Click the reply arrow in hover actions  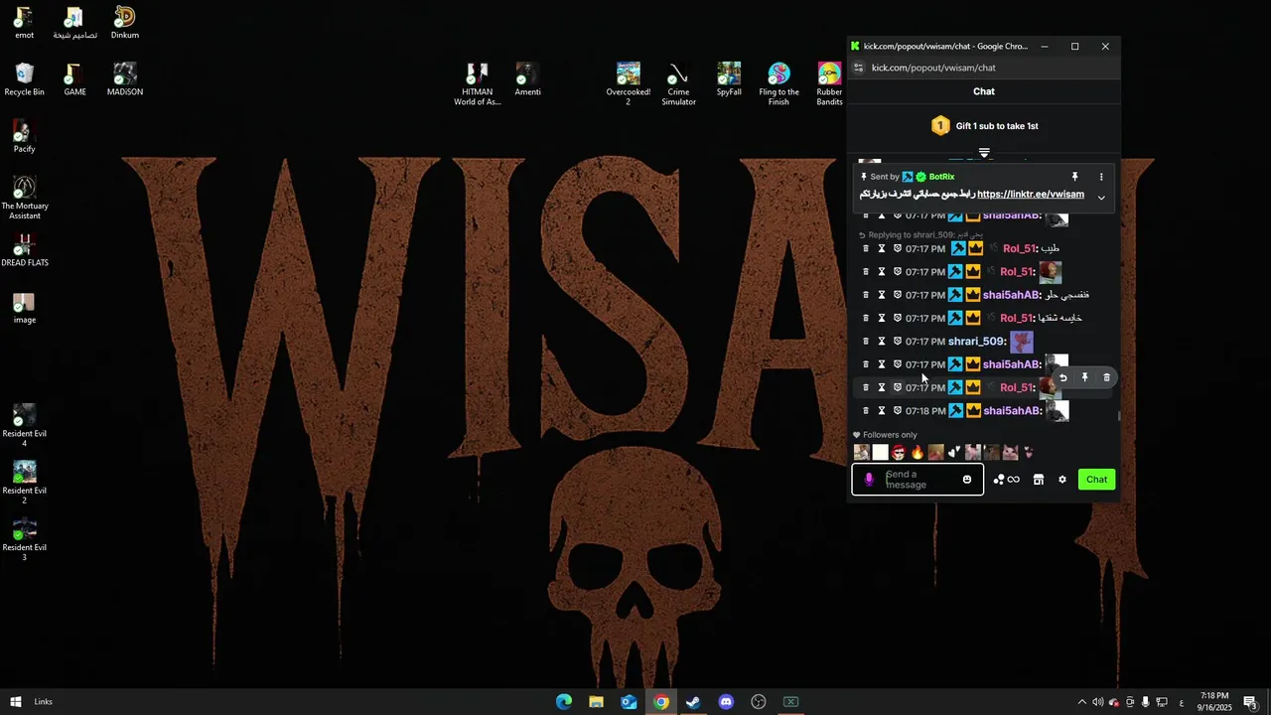coord(1063,377)
